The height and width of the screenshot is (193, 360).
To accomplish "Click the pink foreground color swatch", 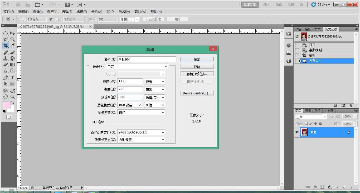I will [x=6, y=105].
